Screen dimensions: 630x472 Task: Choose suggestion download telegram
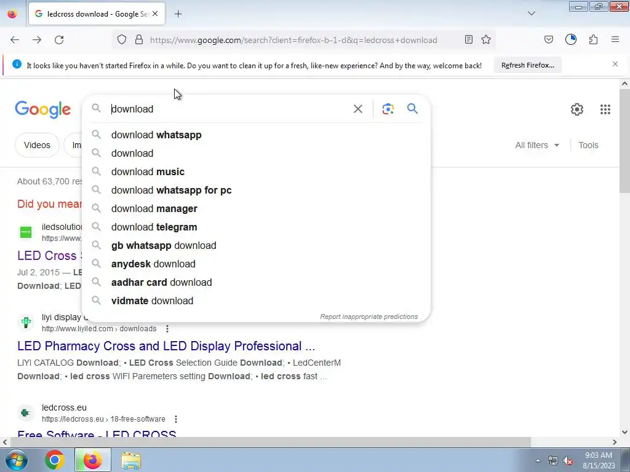coord(256,227)
